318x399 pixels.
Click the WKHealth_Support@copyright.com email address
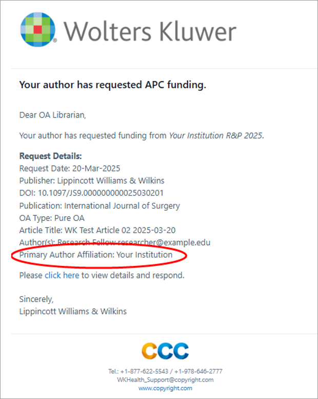click(x=165, y=379)
